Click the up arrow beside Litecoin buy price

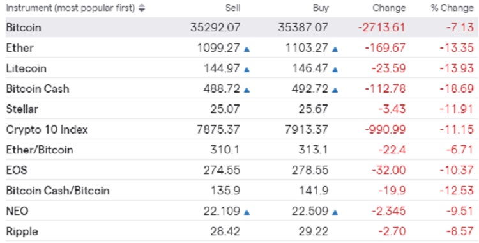[335, 70]
